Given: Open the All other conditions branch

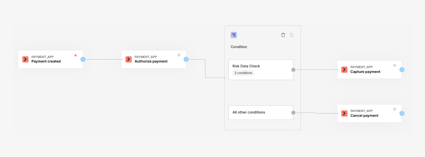Looking at the screenshot, I should (x=261, y=112).
